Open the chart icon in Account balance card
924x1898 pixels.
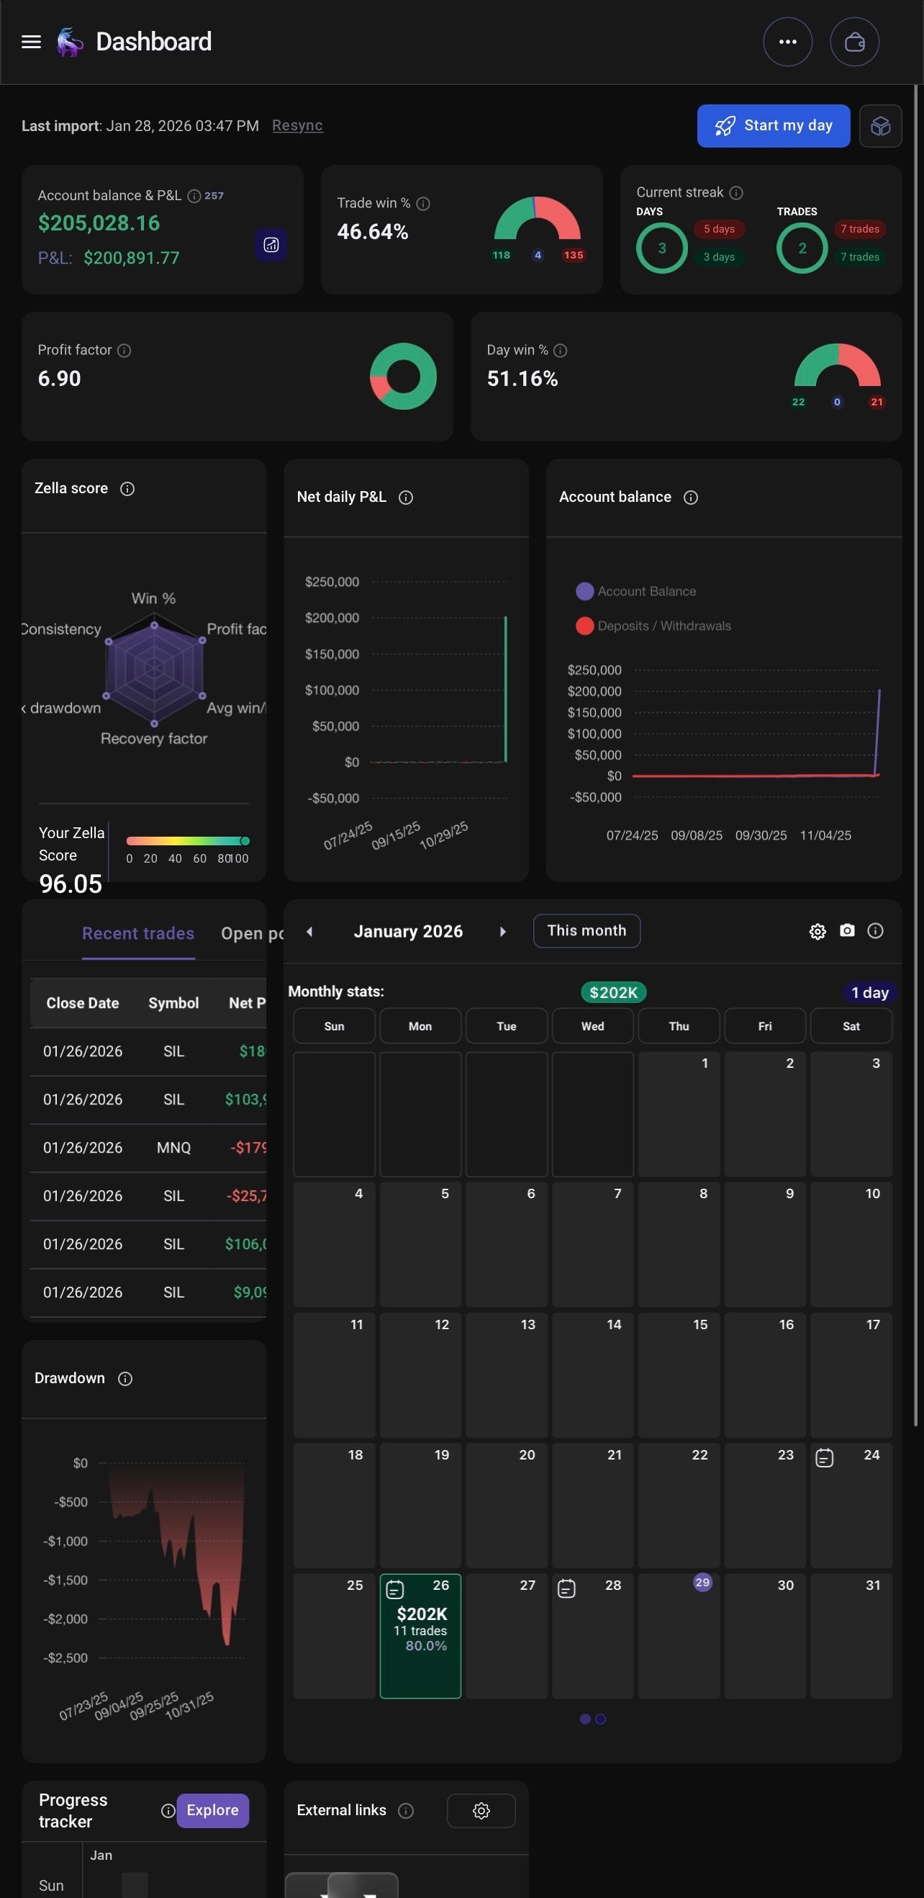click(x=271, y=245)
